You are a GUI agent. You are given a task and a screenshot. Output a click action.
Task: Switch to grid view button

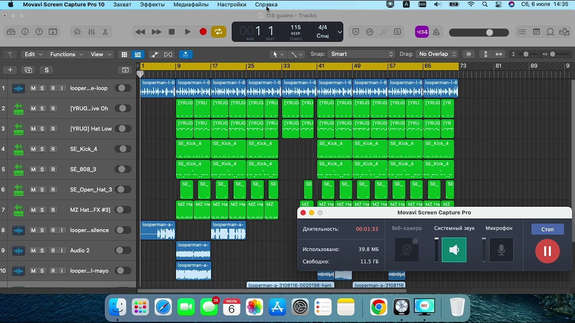(x=124, y=54)
